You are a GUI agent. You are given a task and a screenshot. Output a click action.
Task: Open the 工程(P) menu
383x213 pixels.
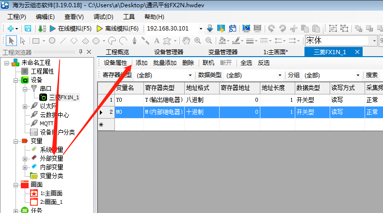tap(16, 17)
